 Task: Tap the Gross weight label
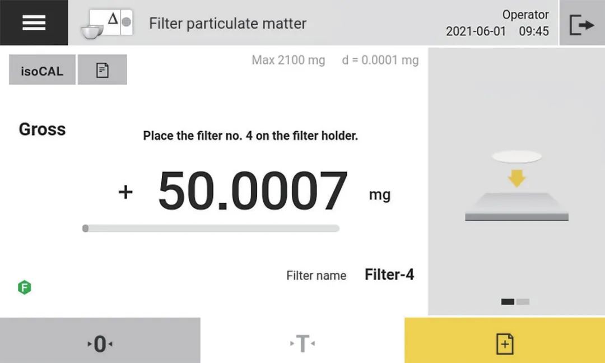pyautogui.click(x=42, y=129)
